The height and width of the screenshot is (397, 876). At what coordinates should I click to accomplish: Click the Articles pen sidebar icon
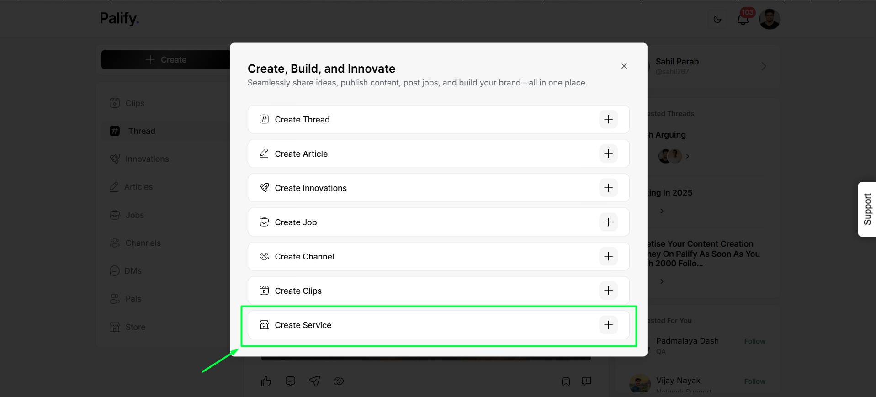(114, 186)
